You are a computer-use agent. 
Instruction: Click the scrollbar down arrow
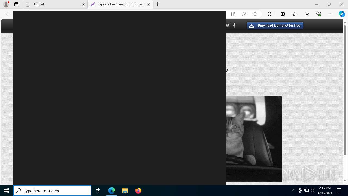(345, 180)
